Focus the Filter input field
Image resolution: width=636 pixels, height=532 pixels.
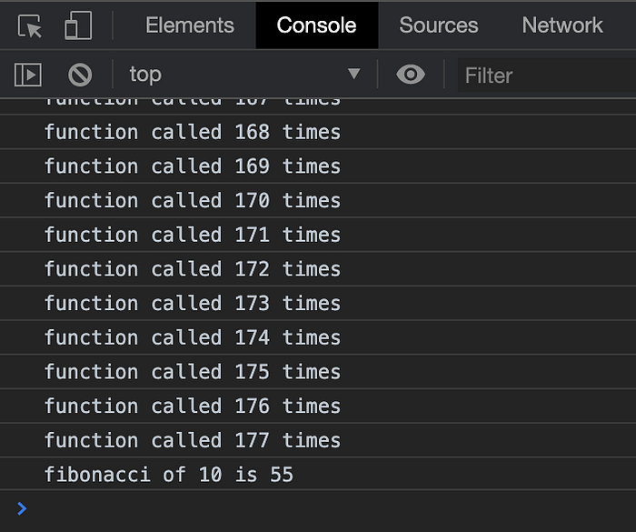(547, 75)
